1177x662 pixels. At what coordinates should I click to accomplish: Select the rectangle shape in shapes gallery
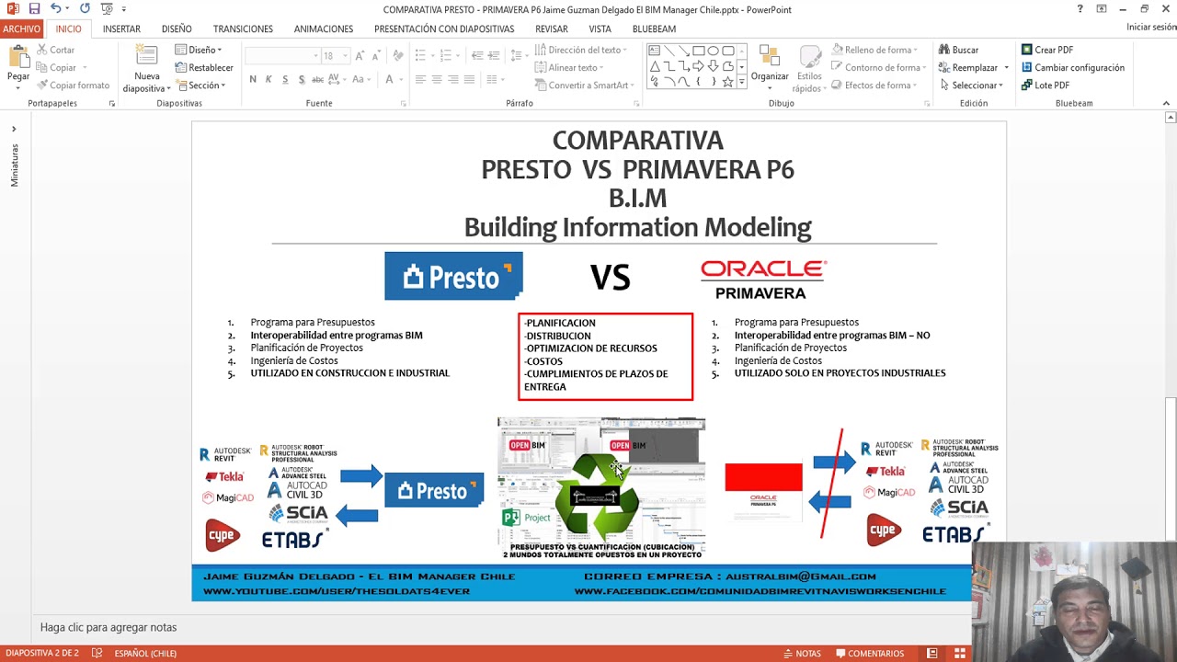699,51
